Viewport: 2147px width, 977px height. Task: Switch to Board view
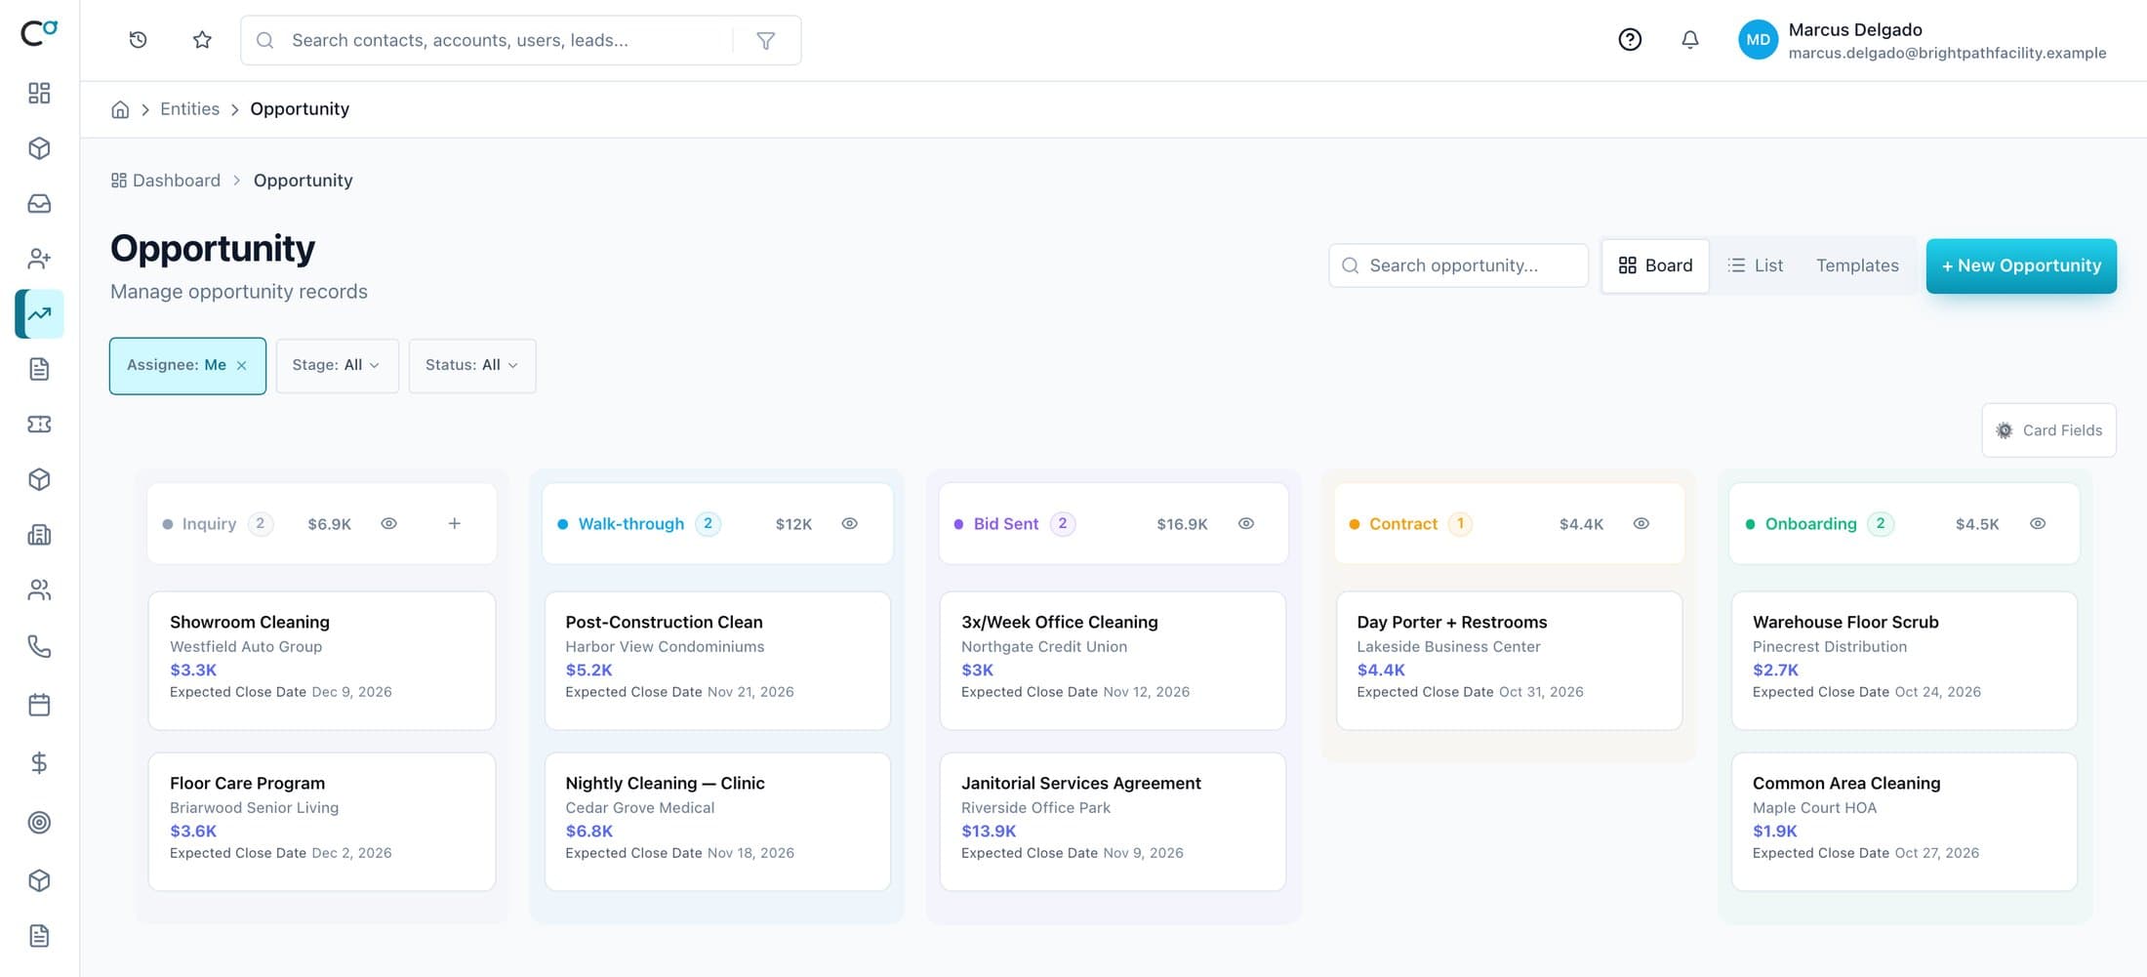[x=1655, y=265]
